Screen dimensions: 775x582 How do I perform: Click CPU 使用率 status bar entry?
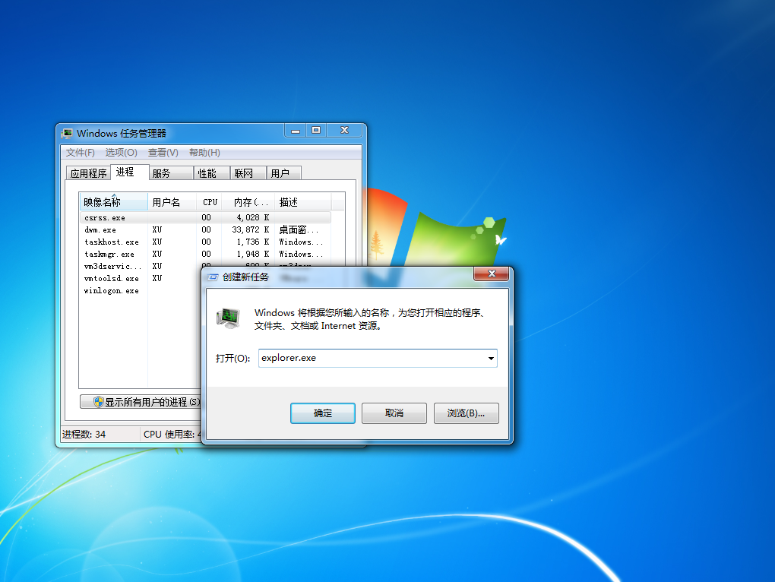171,435
